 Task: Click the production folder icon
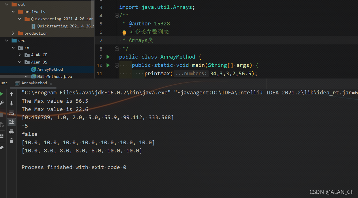pyautogui.click(x=20, y=33)
